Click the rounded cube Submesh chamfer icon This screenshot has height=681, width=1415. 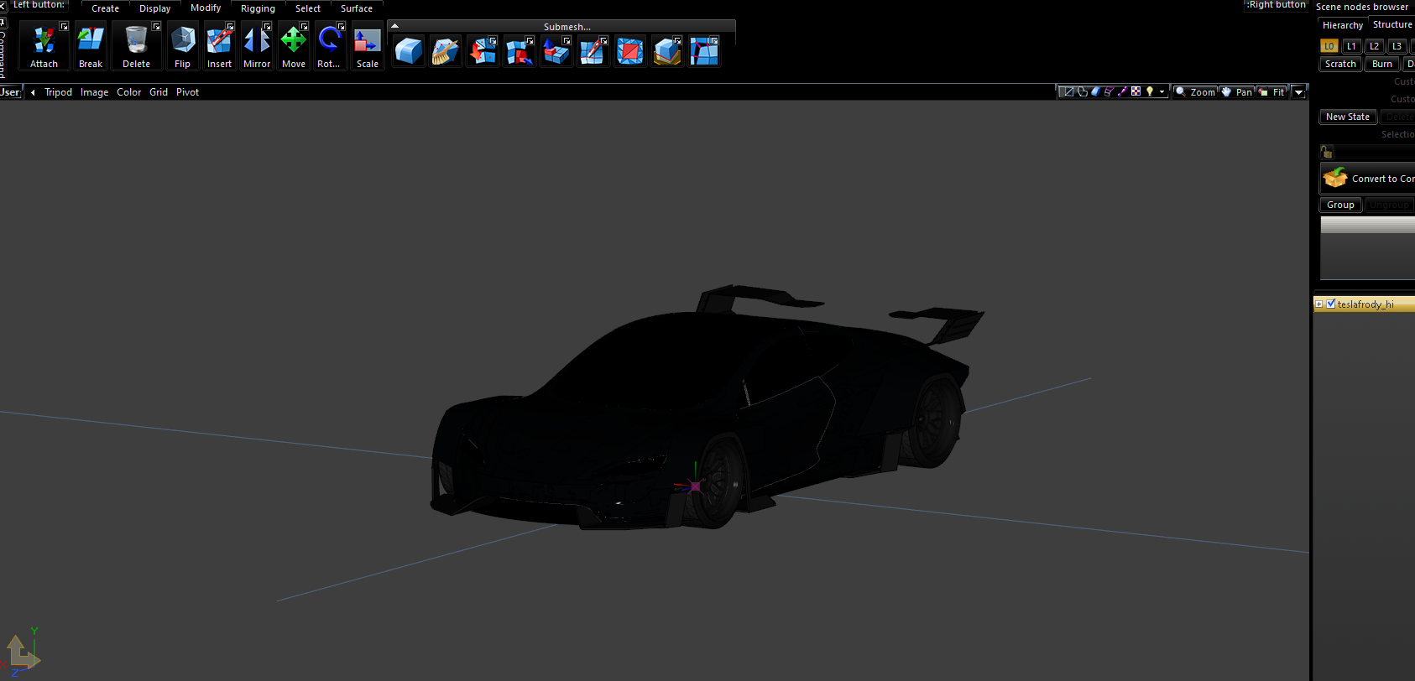click(409, 51)
